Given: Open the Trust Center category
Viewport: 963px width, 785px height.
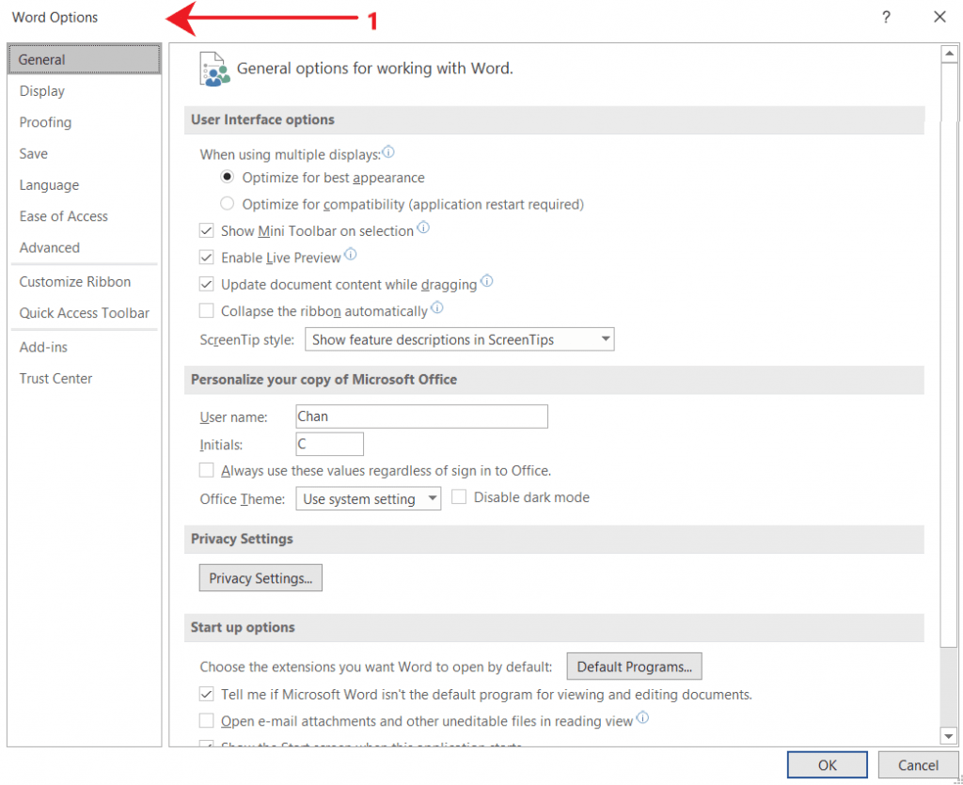Looking at the screenshot, I should point(84,378).
